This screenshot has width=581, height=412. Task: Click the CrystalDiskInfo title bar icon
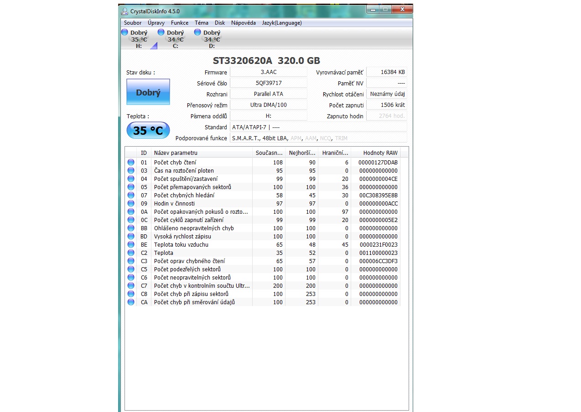pos(124,11)
